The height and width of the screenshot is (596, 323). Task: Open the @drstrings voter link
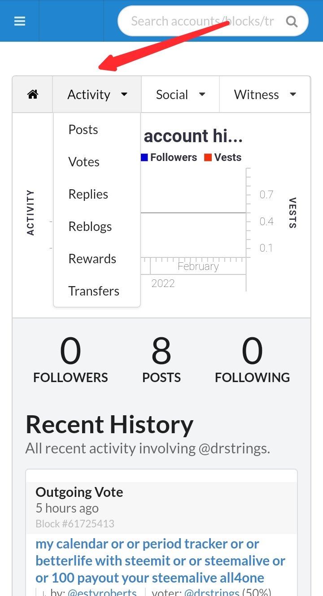click(212, 593)
